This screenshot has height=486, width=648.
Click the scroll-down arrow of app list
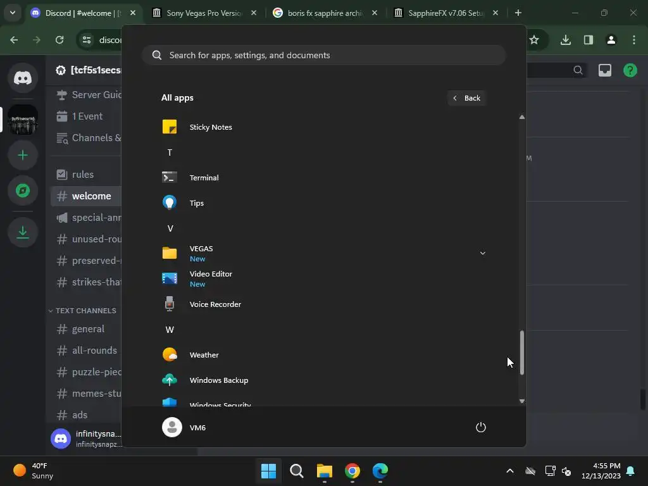tap(522, 401)
